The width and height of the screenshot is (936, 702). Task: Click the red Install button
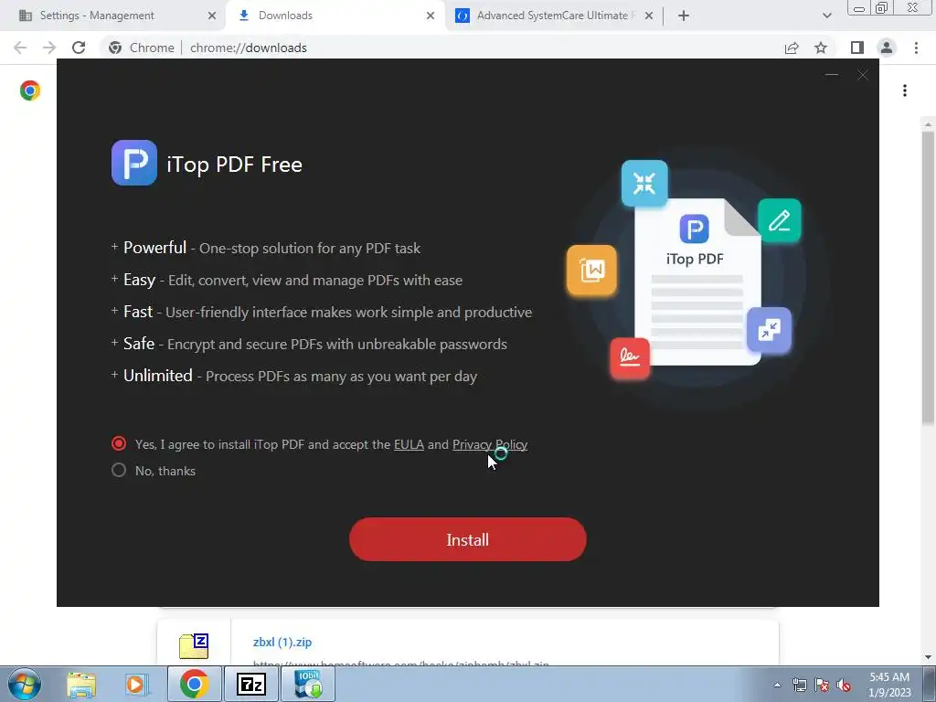(467, 539)
